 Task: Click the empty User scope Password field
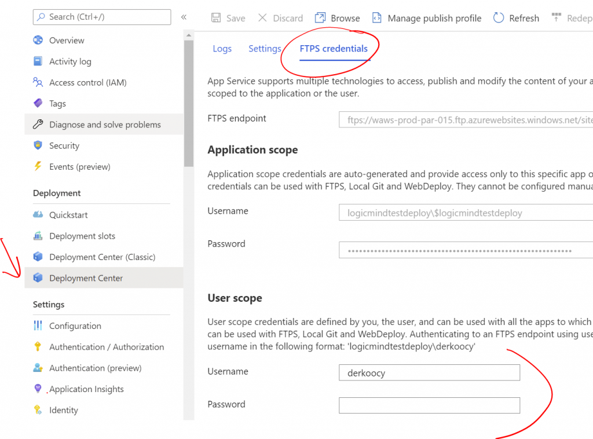tap(429, 405)
